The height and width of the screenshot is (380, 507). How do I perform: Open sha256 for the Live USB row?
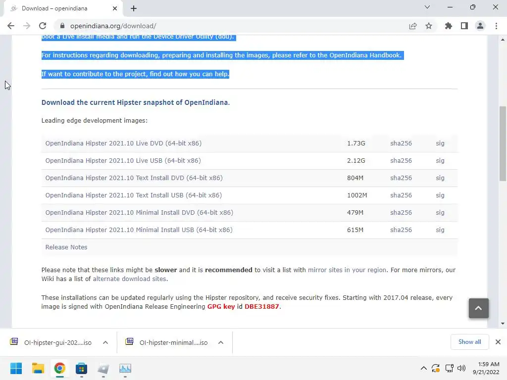pos(401,161)
